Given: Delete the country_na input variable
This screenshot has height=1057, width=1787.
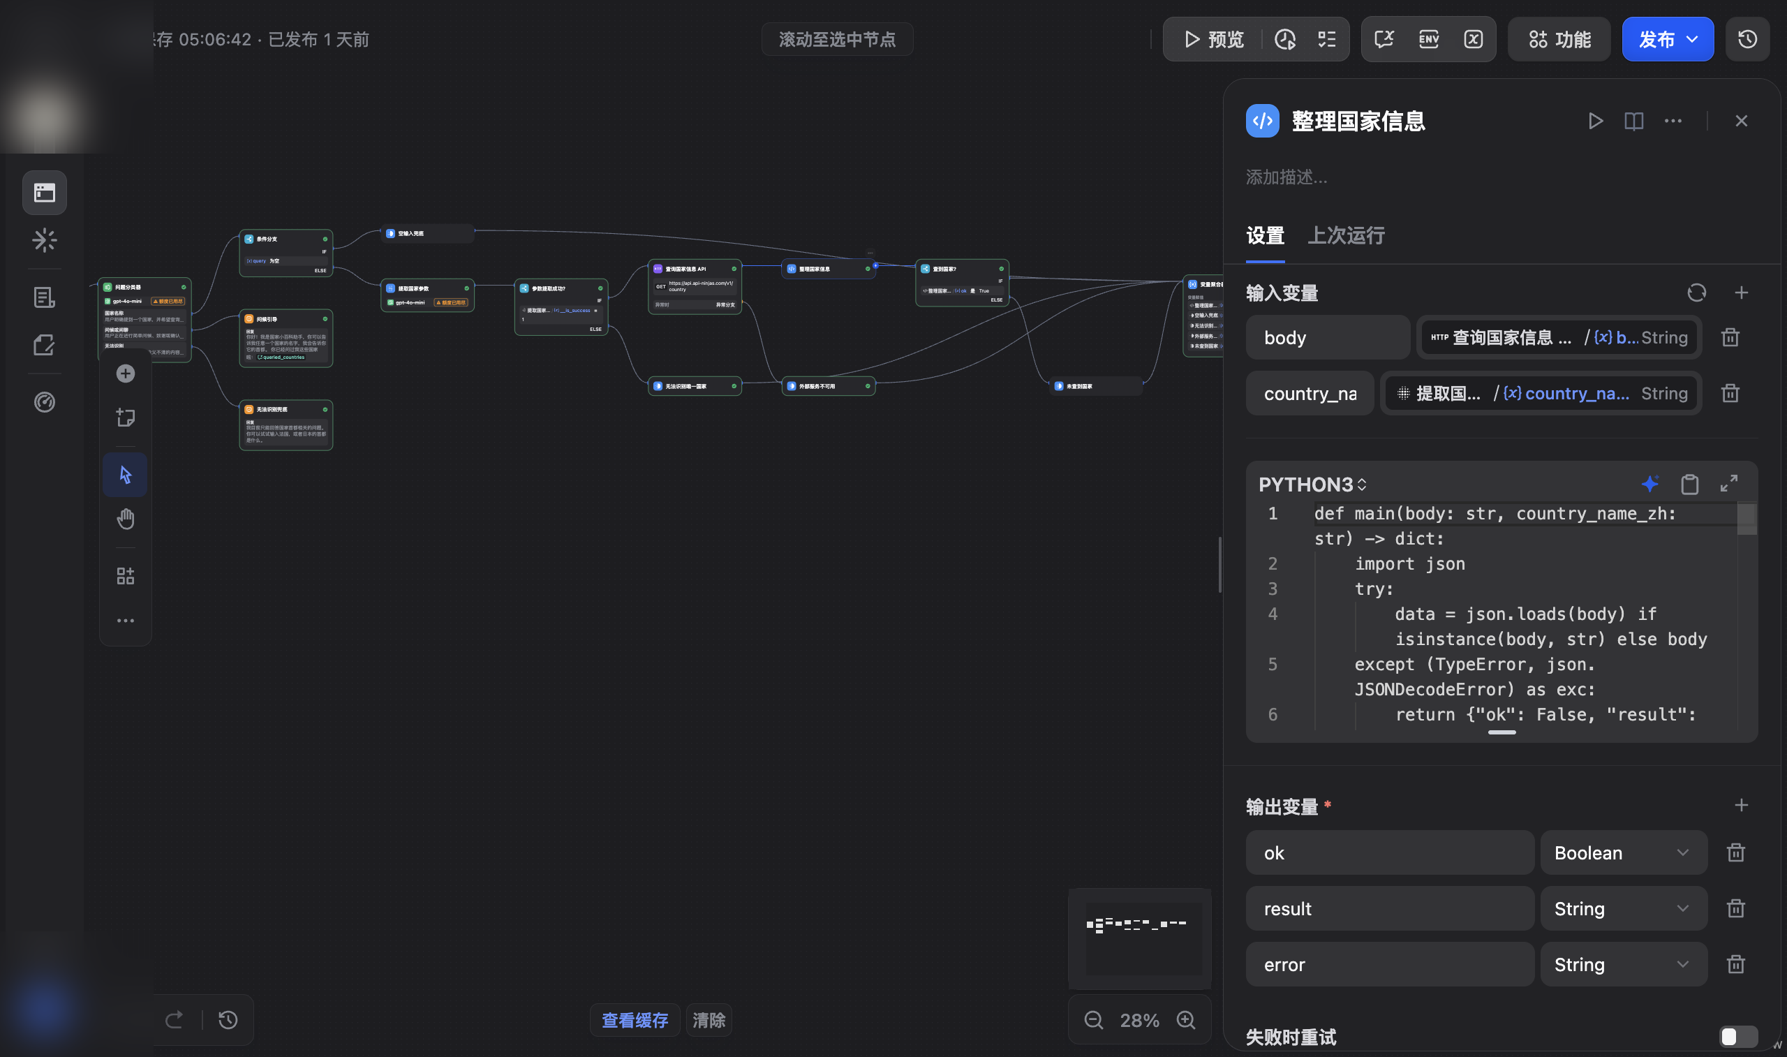Looking at the screenshot, I should 1730,393.
